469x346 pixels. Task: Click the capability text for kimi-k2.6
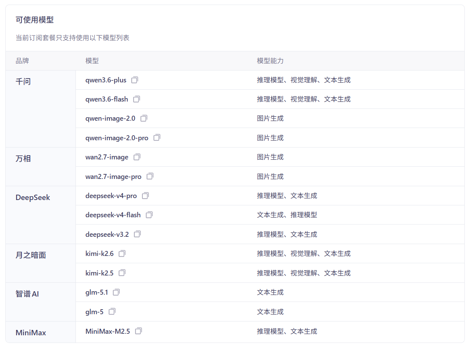304,254
